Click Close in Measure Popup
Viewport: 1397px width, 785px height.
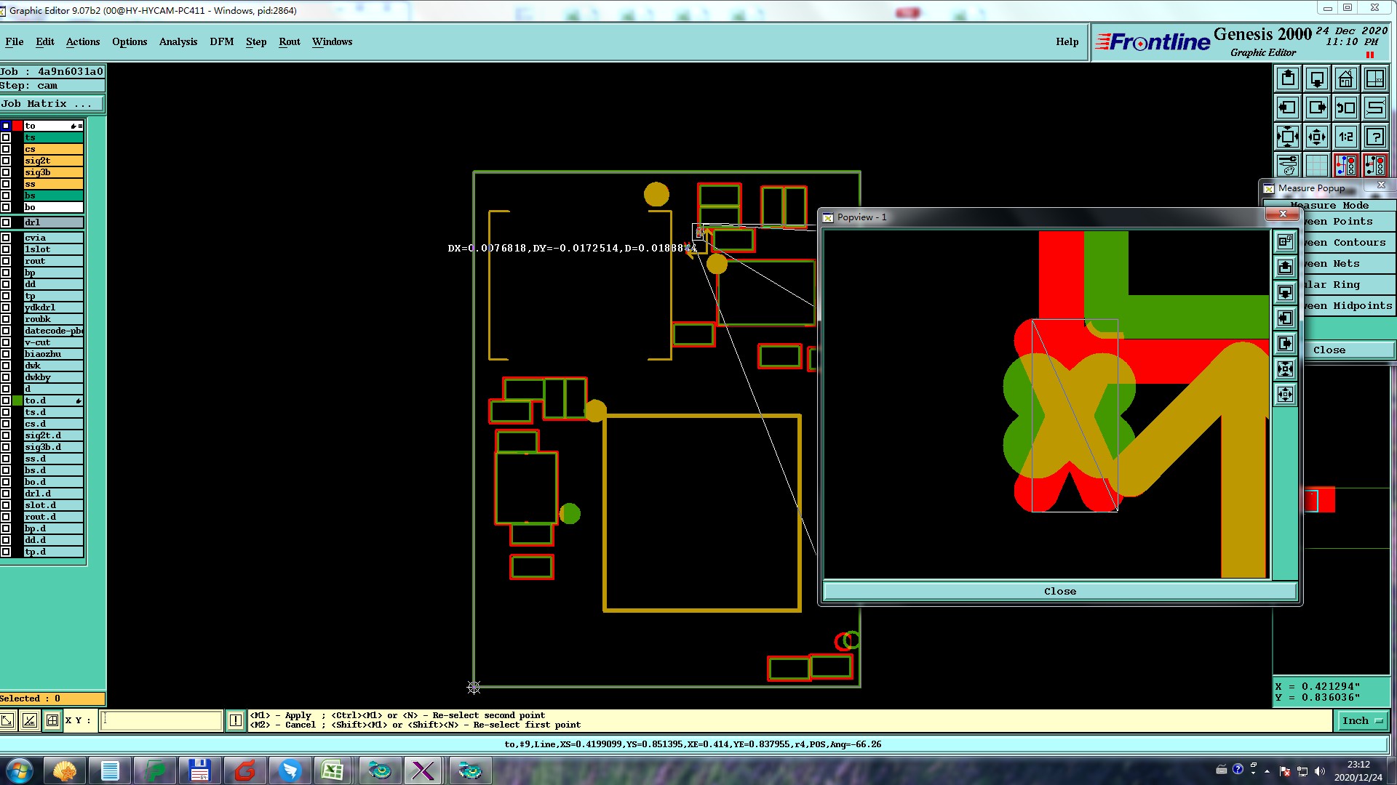1329,350
